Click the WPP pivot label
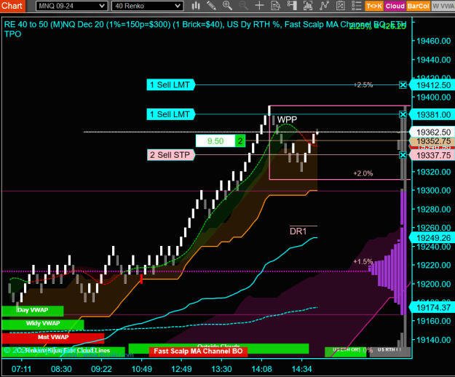Screen dimensions: 455x377 (x=287, y=119)
